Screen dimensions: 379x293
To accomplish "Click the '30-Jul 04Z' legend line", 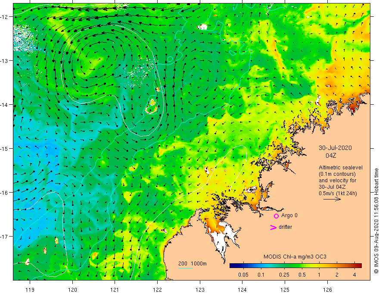I will 332,187.
